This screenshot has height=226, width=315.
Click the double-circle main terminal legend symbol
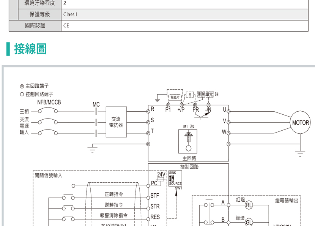[x=22, y=86]
